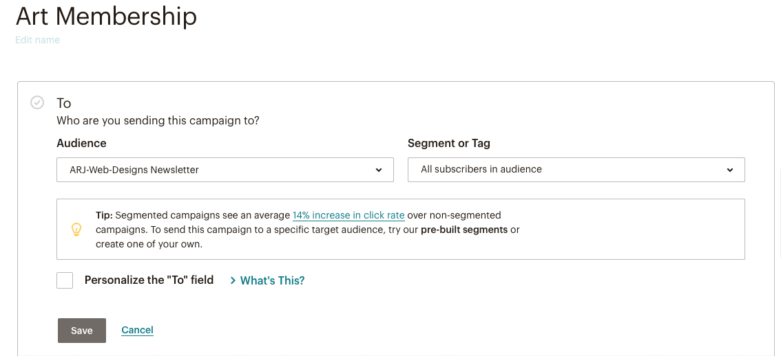Cancel editing the To section
Viewport: 781px width, 356px height.
tap(137, 330)
